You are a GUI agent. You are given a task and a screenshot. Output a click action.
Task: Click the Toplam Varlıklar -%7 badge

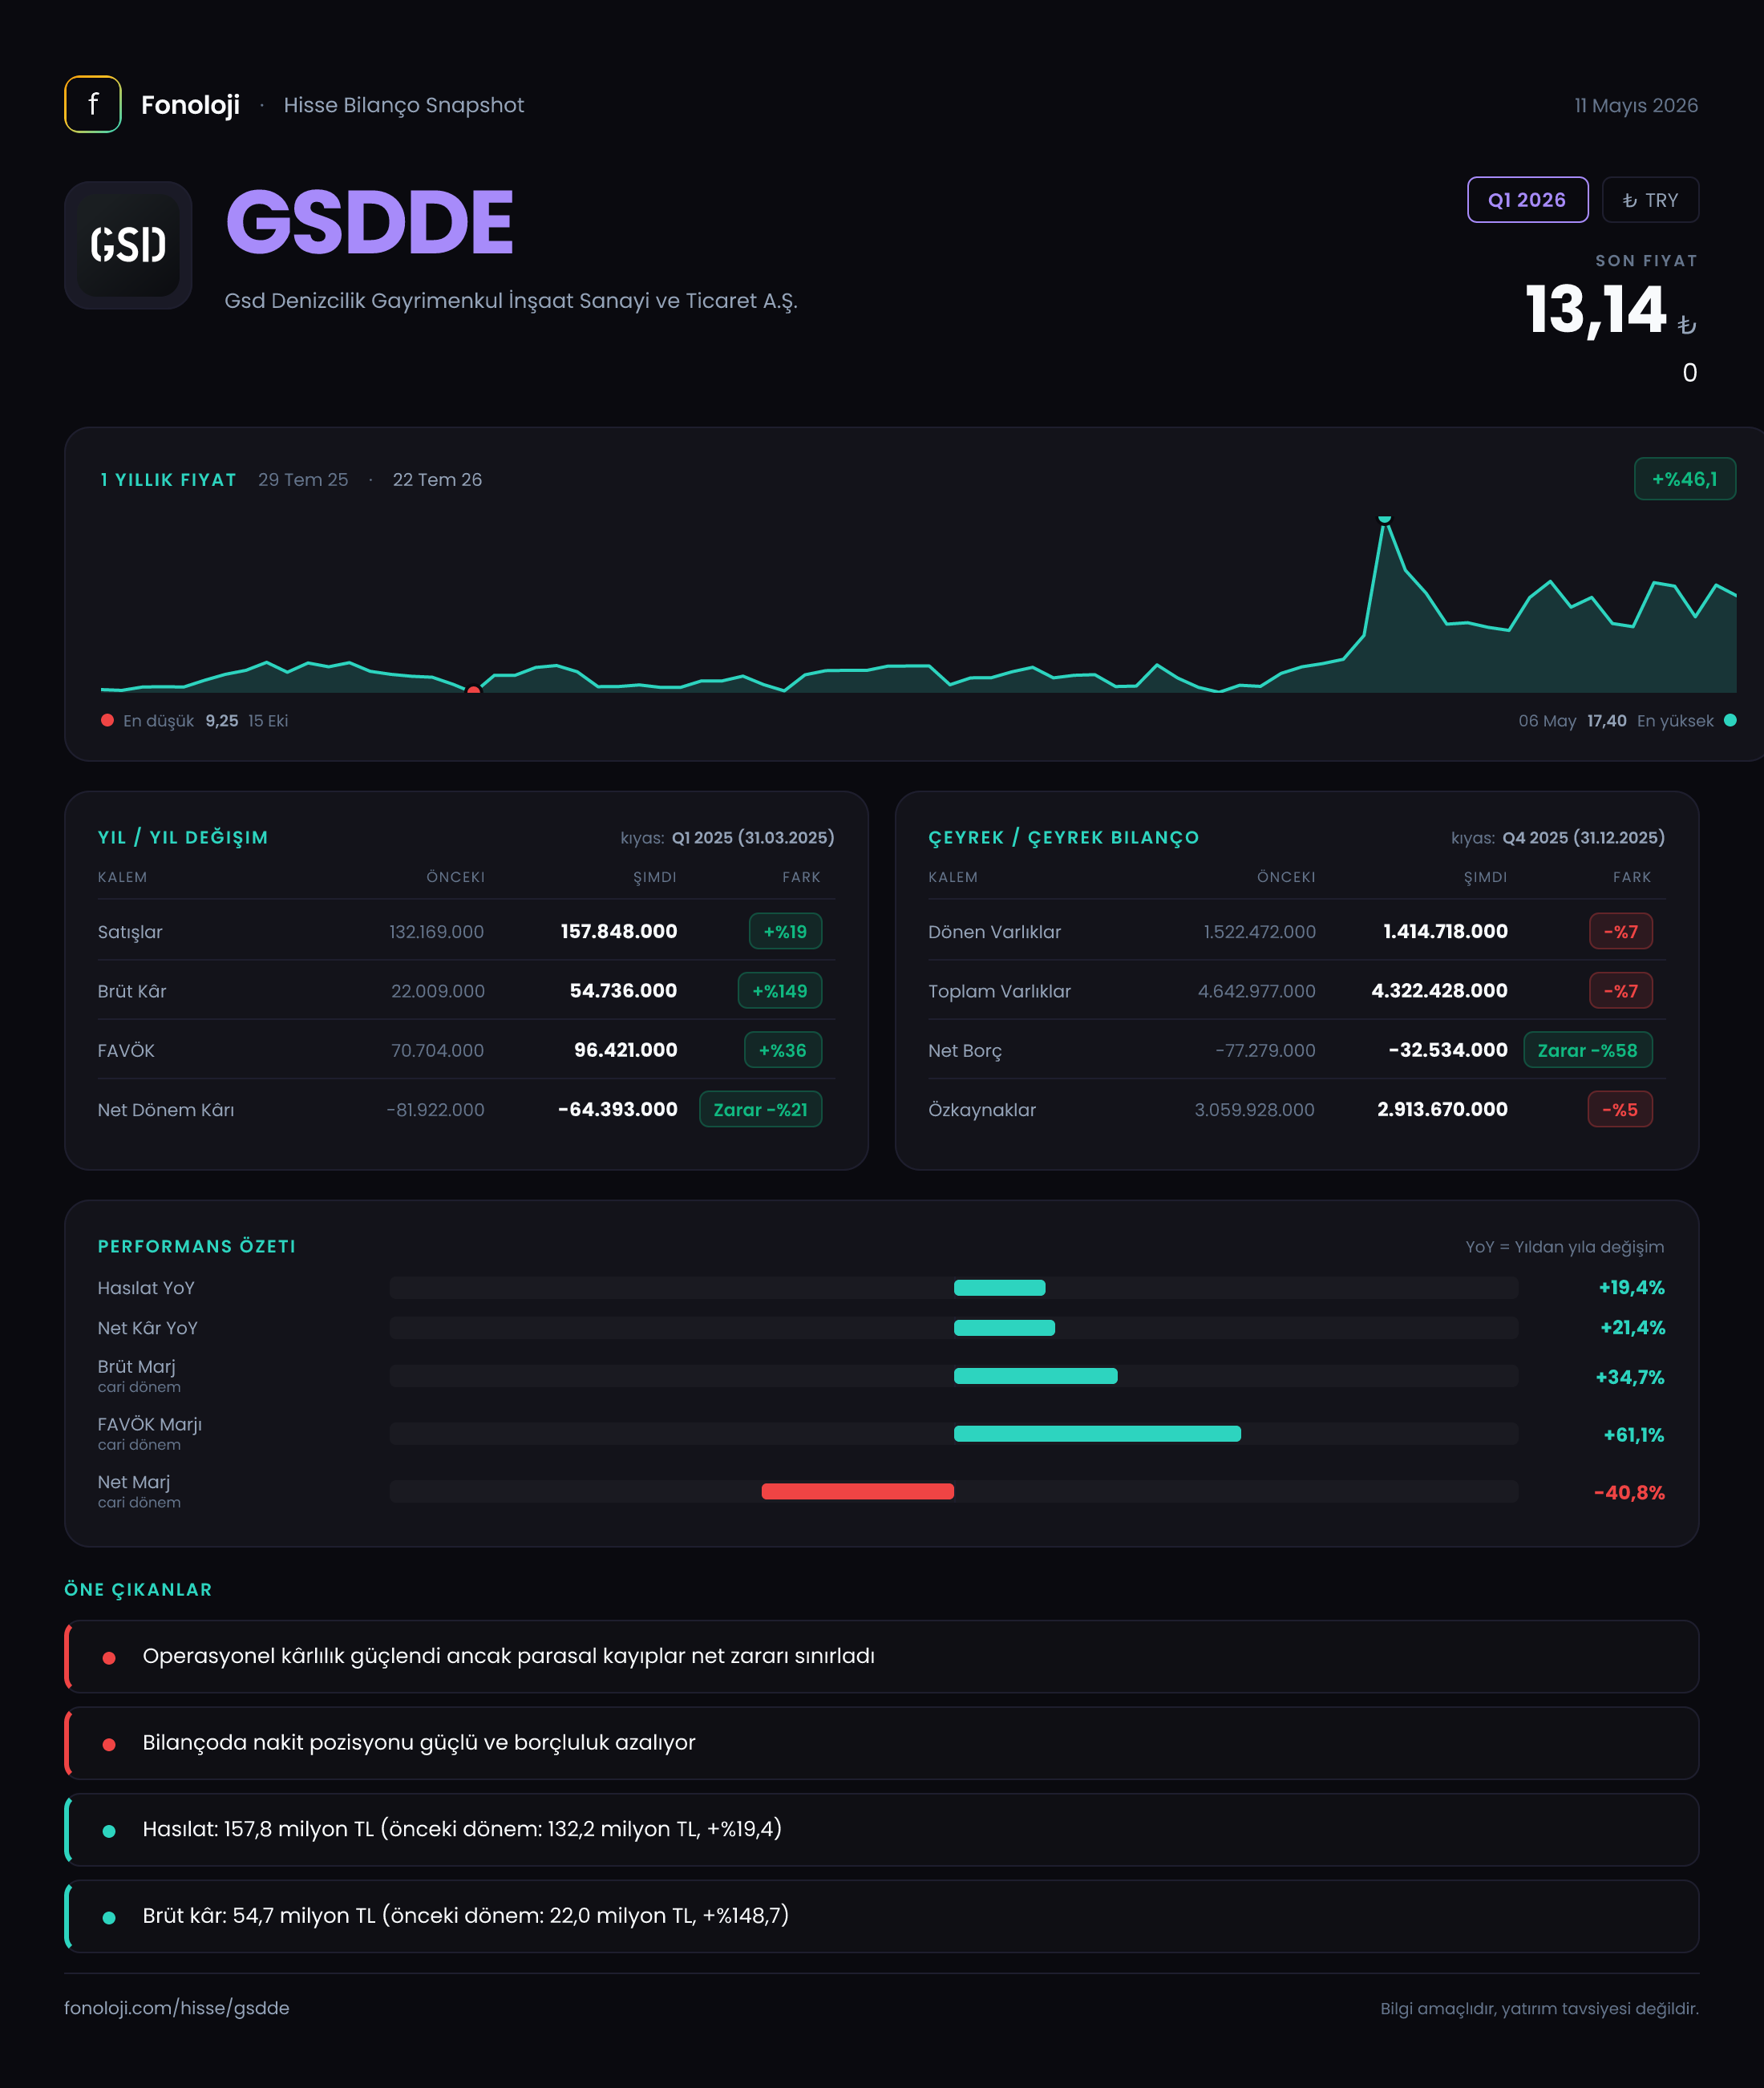[x=1621, y=991]
